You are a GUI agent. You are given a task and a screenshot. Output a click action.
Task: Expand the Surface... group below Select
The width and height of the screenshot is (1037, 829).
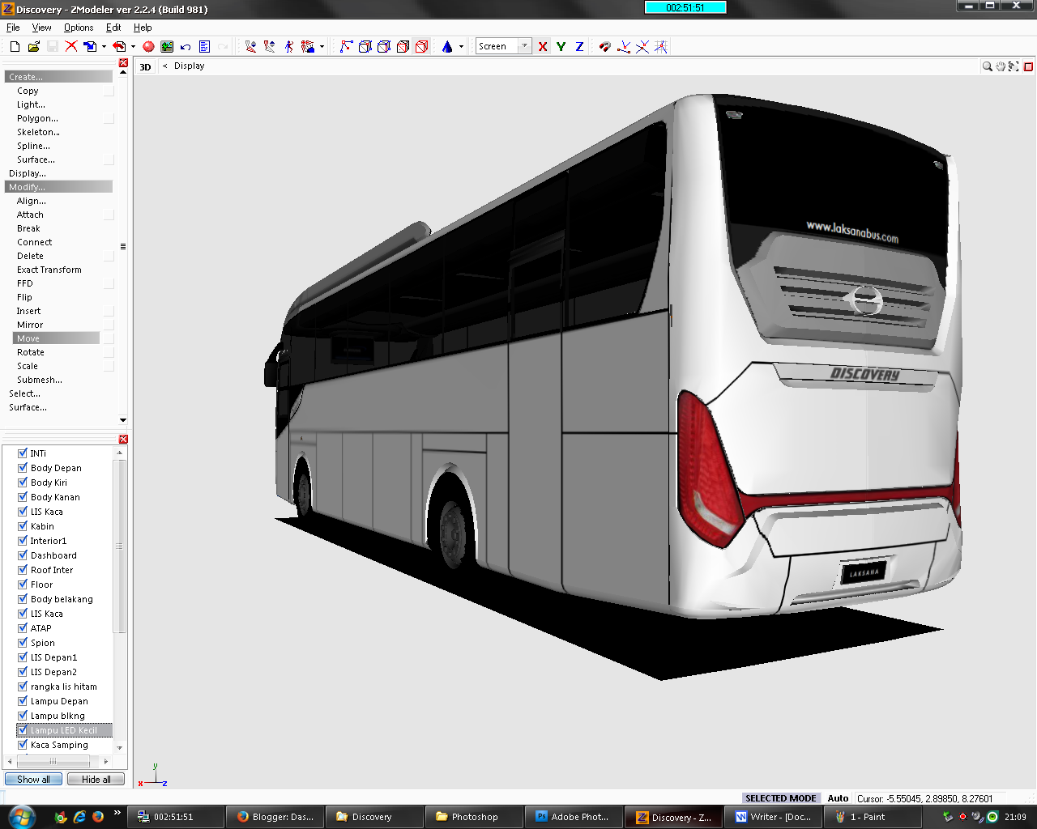click(x=28, y=407)
